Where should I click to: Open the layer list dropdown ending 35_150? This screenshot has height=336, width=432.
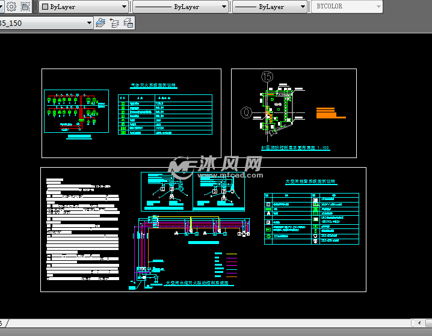[90, 23]
